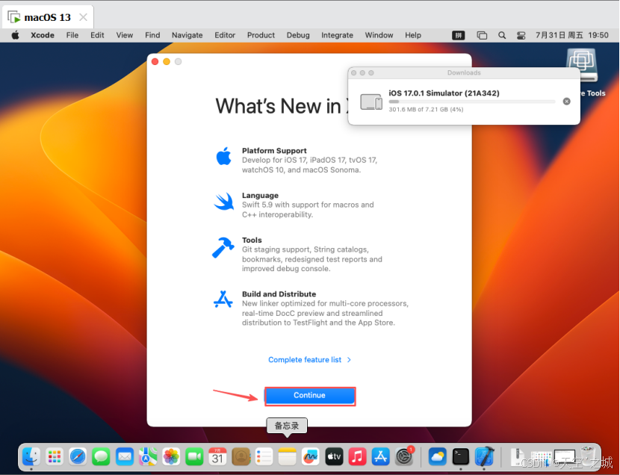Viewport: 620px width, 475px height.
Task: Open the Find menu
Action: 152,35
